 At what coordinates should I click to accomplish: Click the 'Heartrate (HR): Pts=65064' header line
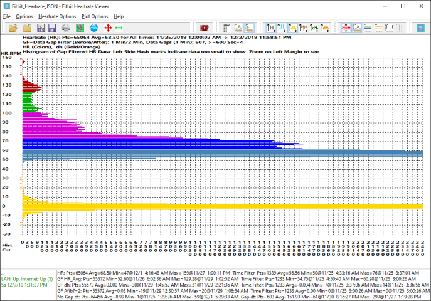157,38
